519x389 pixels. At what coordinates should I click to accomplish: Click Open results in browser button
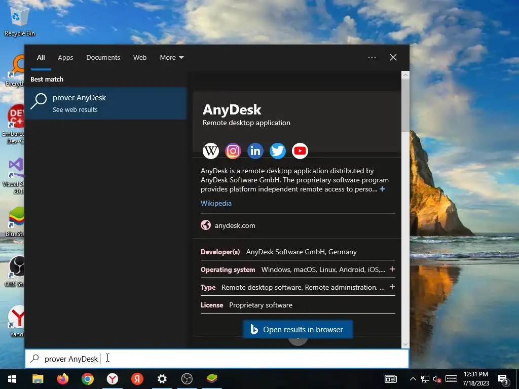pos(298,329)
